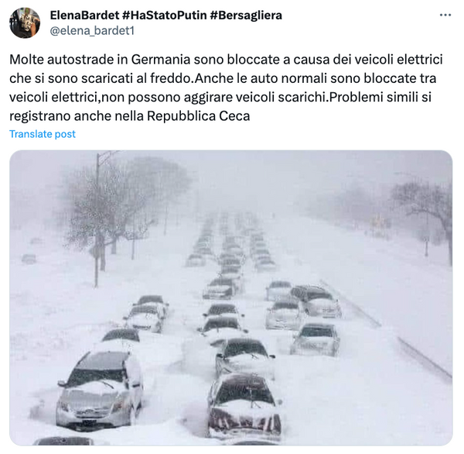This screenshot has width=464, height=454.
Task: Open the #Bersagliera hashtag
Action: [246, 15]
